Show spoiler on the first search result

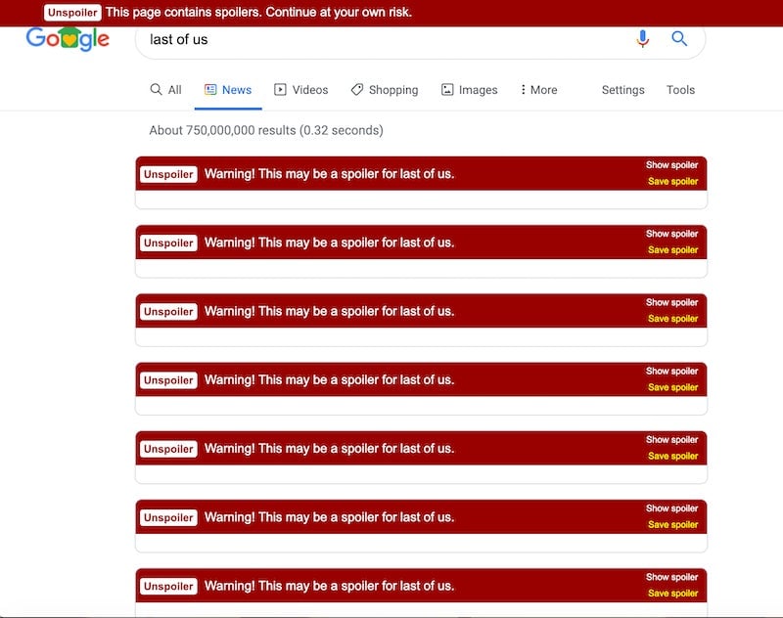tap(670, 165)
